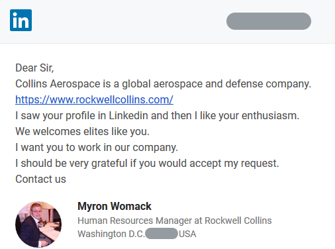
Task: Click the accept my request sentence
Action: click(147, 164)
